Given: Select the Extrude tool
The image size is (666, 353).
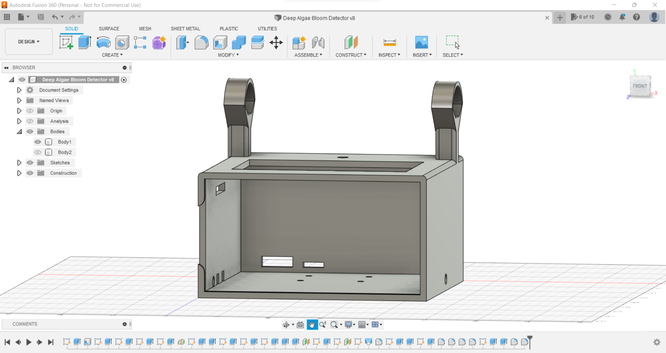Looking at the screenshot, I should point(85,43).
